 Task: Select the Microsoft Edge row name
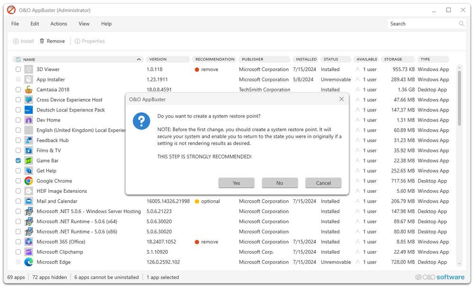coord(54,262)
